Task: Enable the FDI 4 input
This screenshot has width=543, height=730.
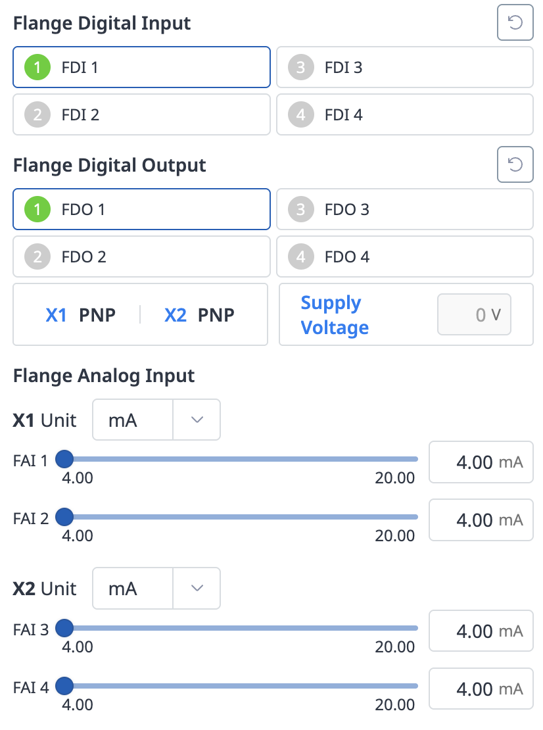Action: [404, 114]
